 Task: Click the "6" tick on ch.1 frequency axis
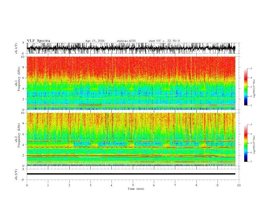click(x=23, y=78)
